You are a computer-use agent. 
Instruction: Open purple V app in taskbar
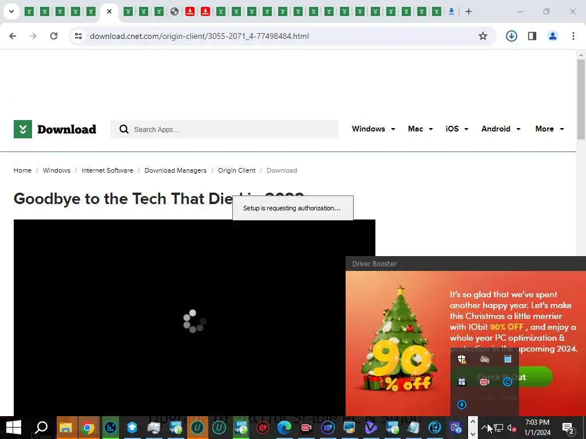tap(371, 428)
